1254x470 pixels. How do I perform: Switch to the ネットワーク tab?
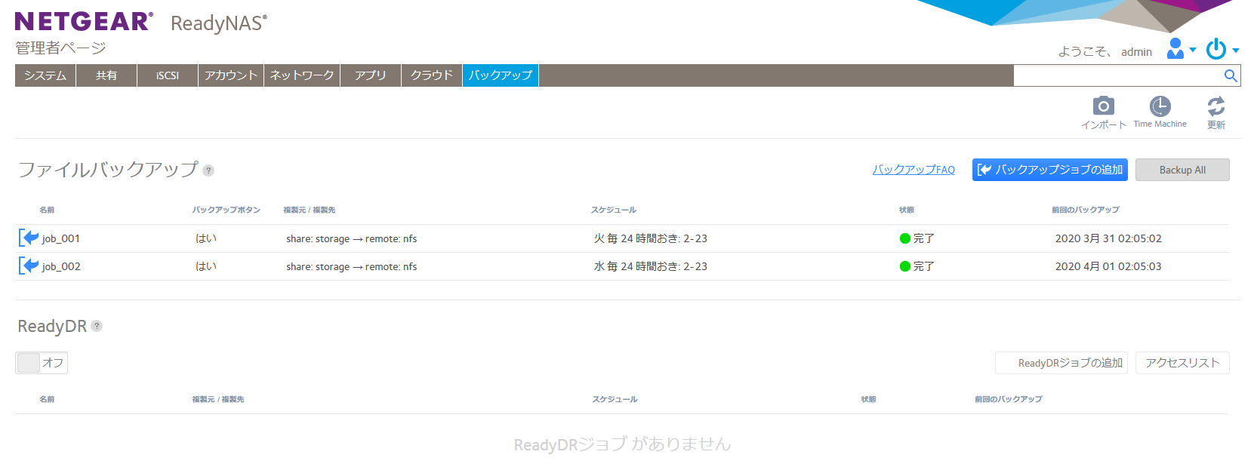(x=302, y=75)
